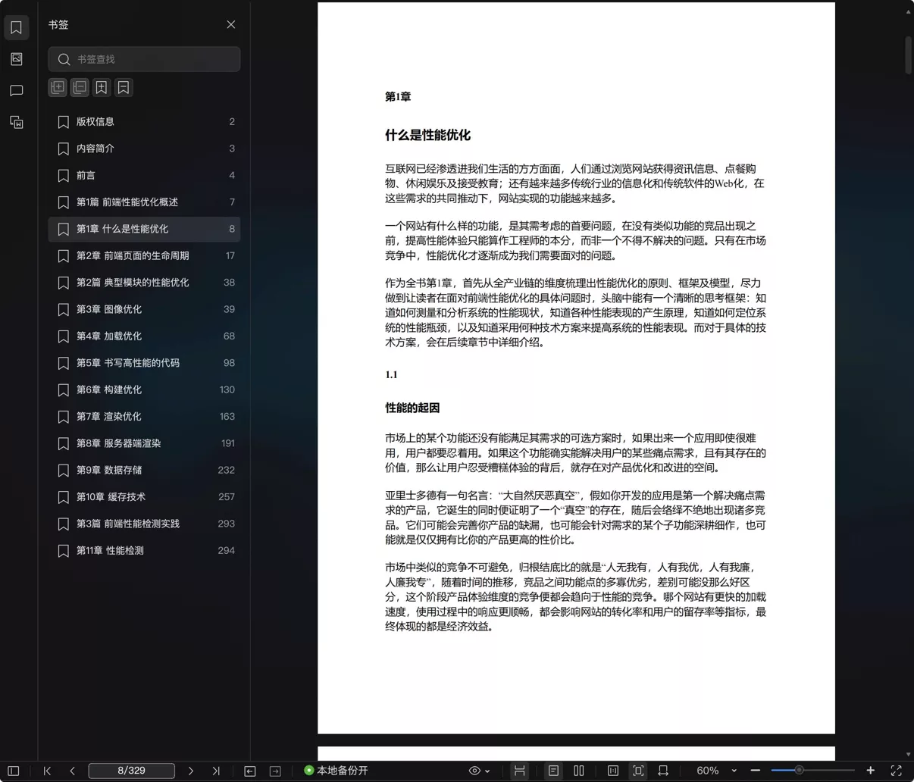914x782 pixels.
Task: Open the eye reading mode dropdown
Action: coord(480,770)
